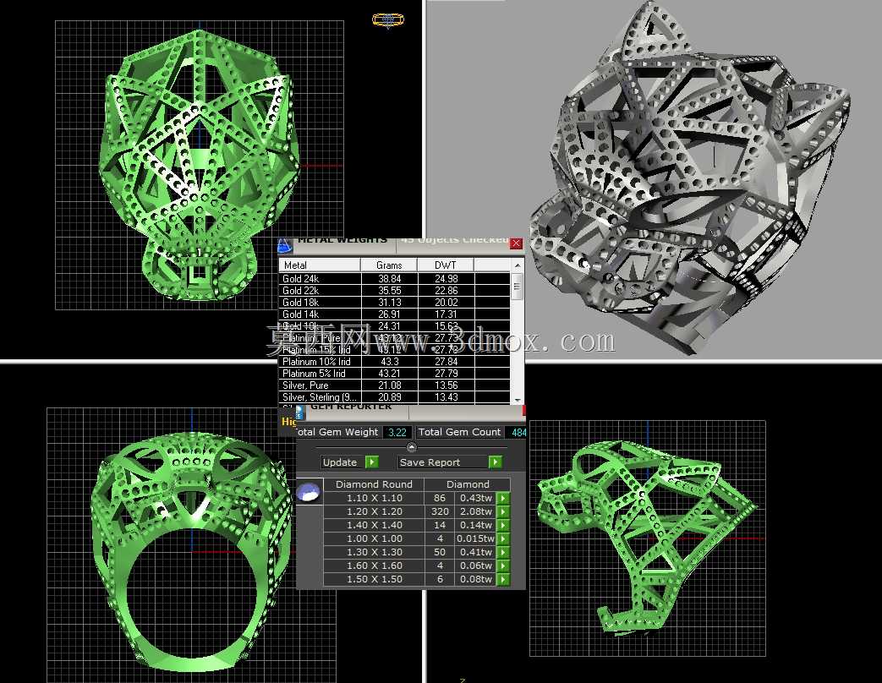Click 24.98 DWT value
The image size is (882, 683).
pos(446,279)
